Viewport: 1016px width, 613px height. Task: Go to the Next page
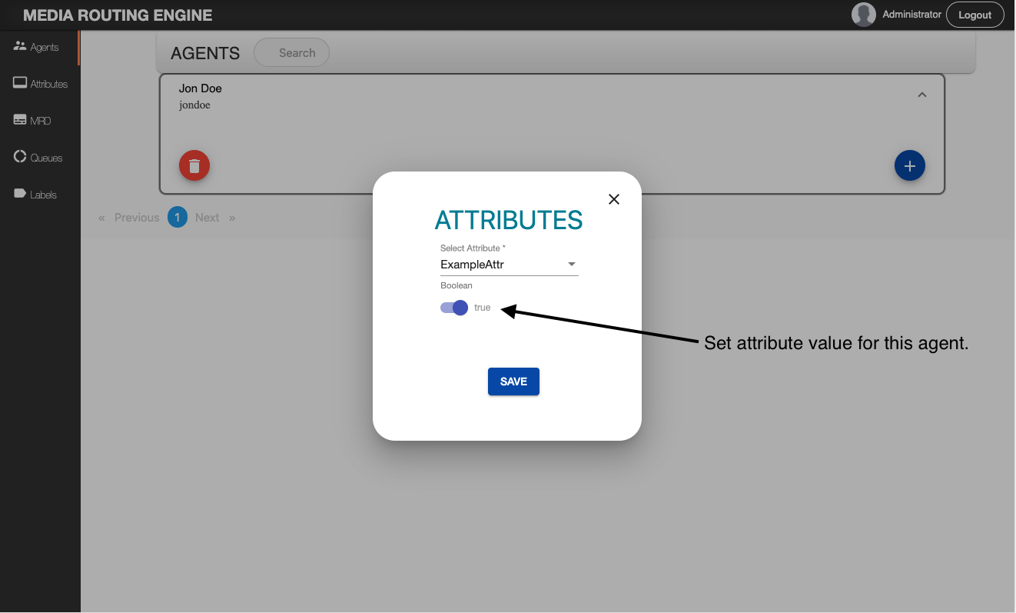tap(207, 218)
